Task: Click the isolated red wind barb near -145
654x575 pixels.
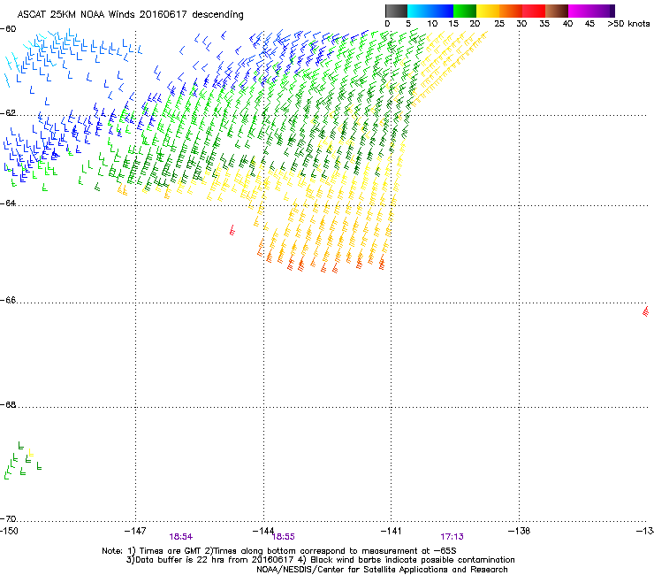Action: [x=232, y=230]
